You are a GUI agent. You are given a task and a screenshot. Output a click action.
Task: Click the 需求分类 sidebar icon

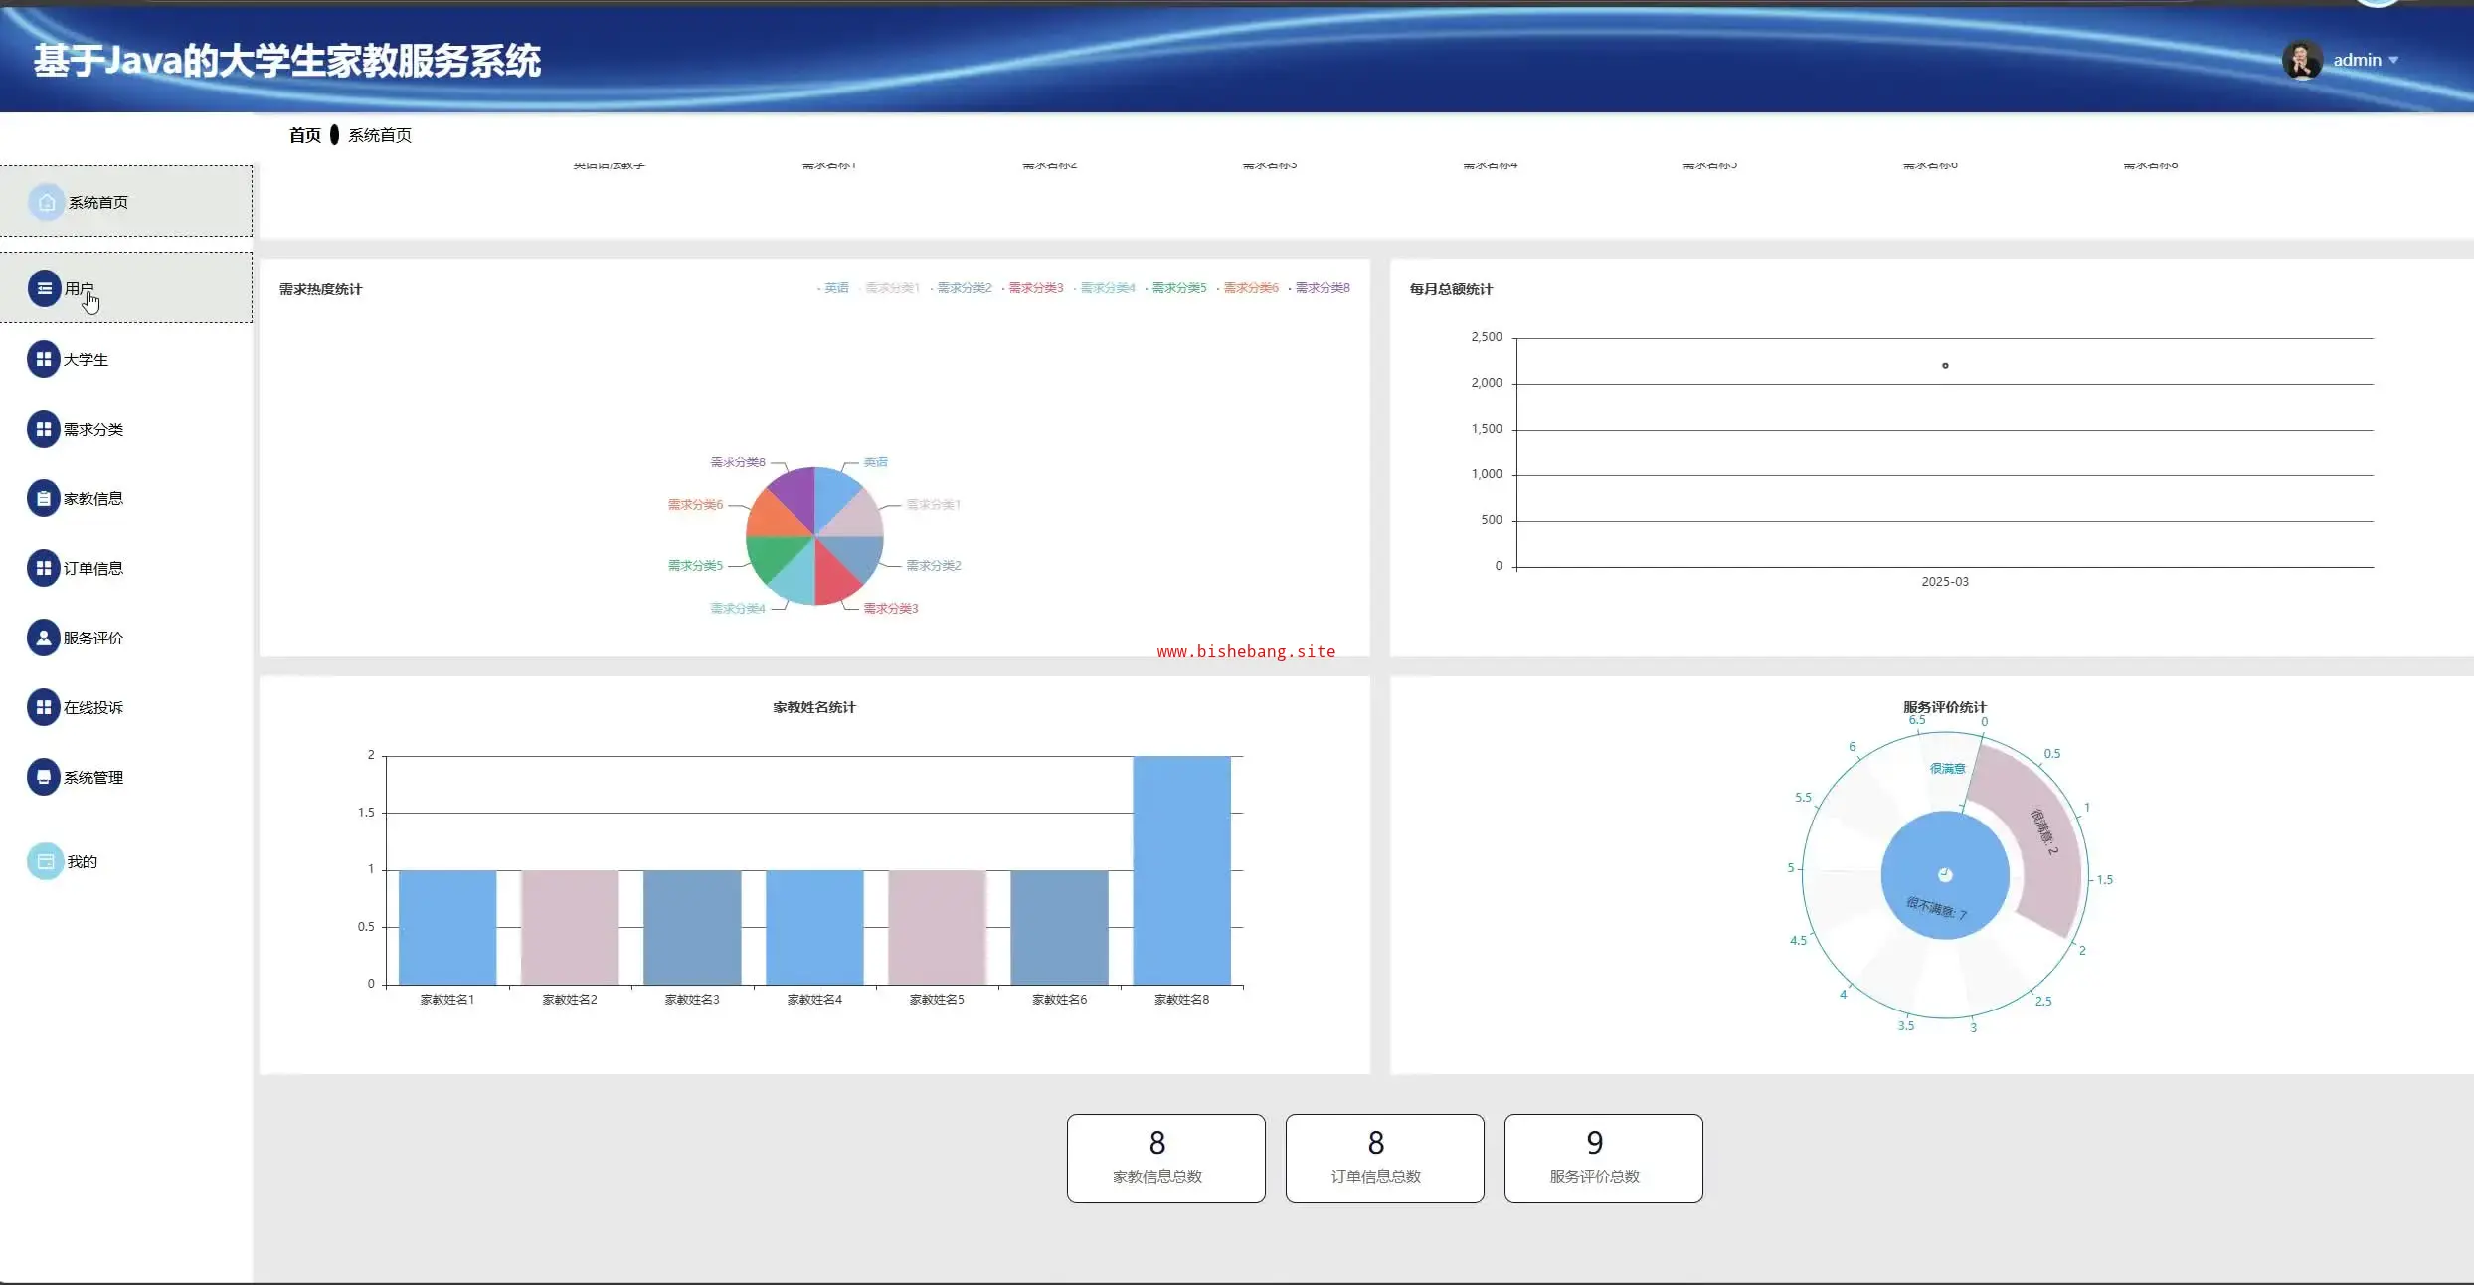[43, 429]
